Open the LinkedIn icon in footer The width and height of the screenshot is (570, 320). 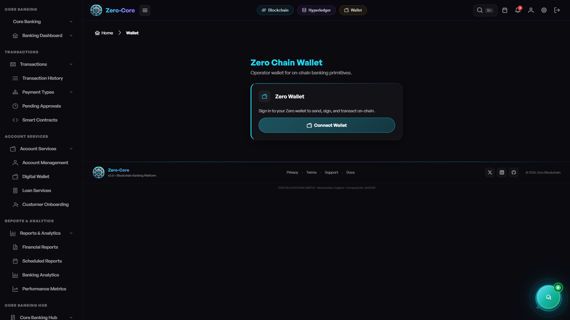tap(502, 172)
